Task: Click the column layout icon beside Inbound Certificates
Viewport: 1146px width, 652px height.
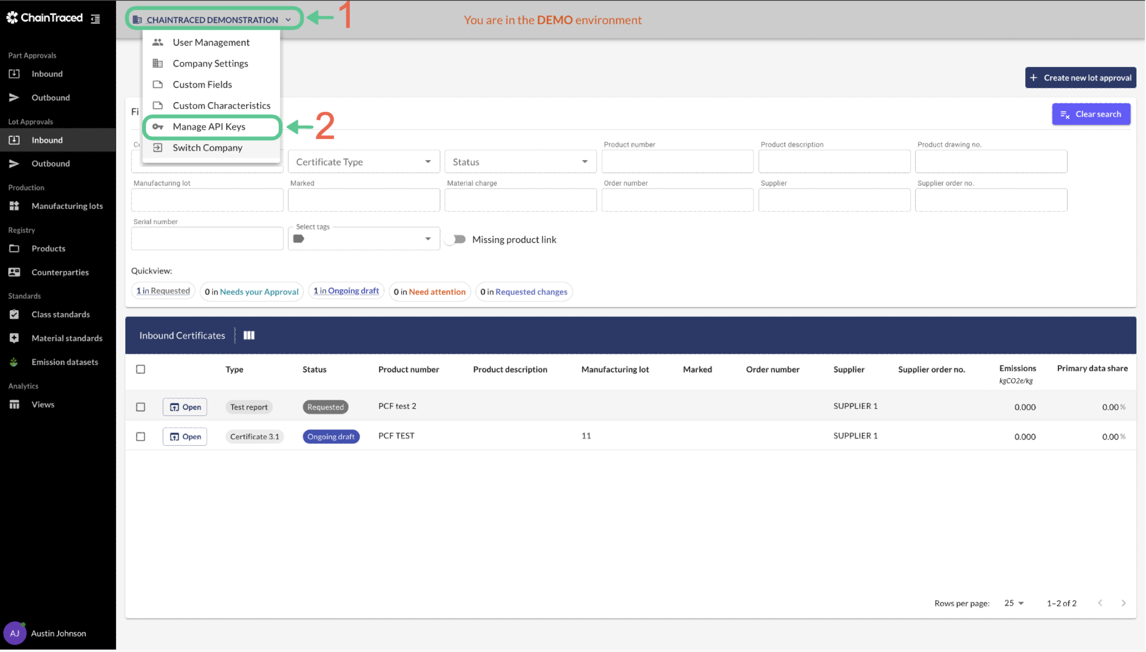Action: [249, 335]
